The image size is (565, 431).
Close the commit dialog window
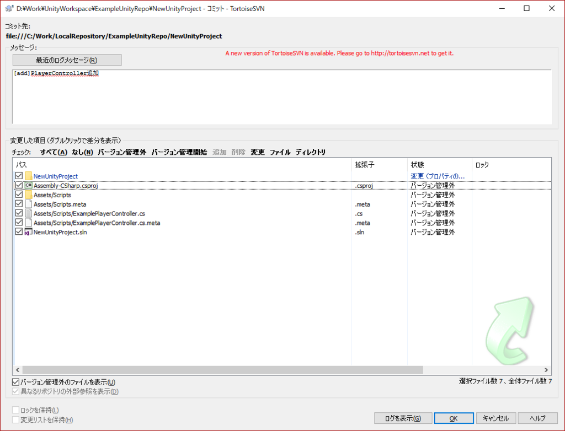(552, 8)
